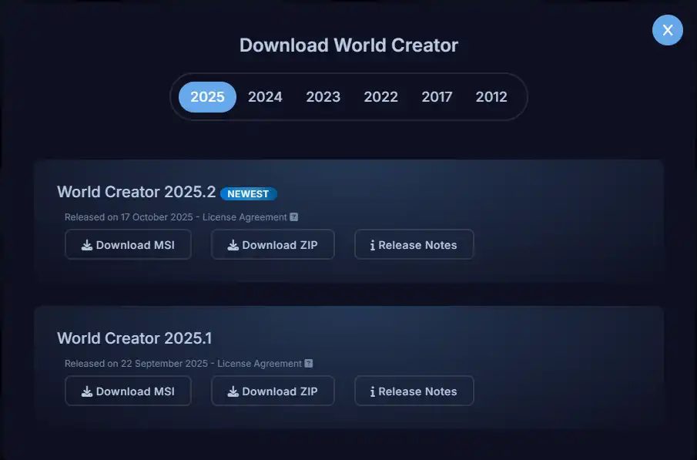Download MSI for World Creator 2025.2

[128, 245]
